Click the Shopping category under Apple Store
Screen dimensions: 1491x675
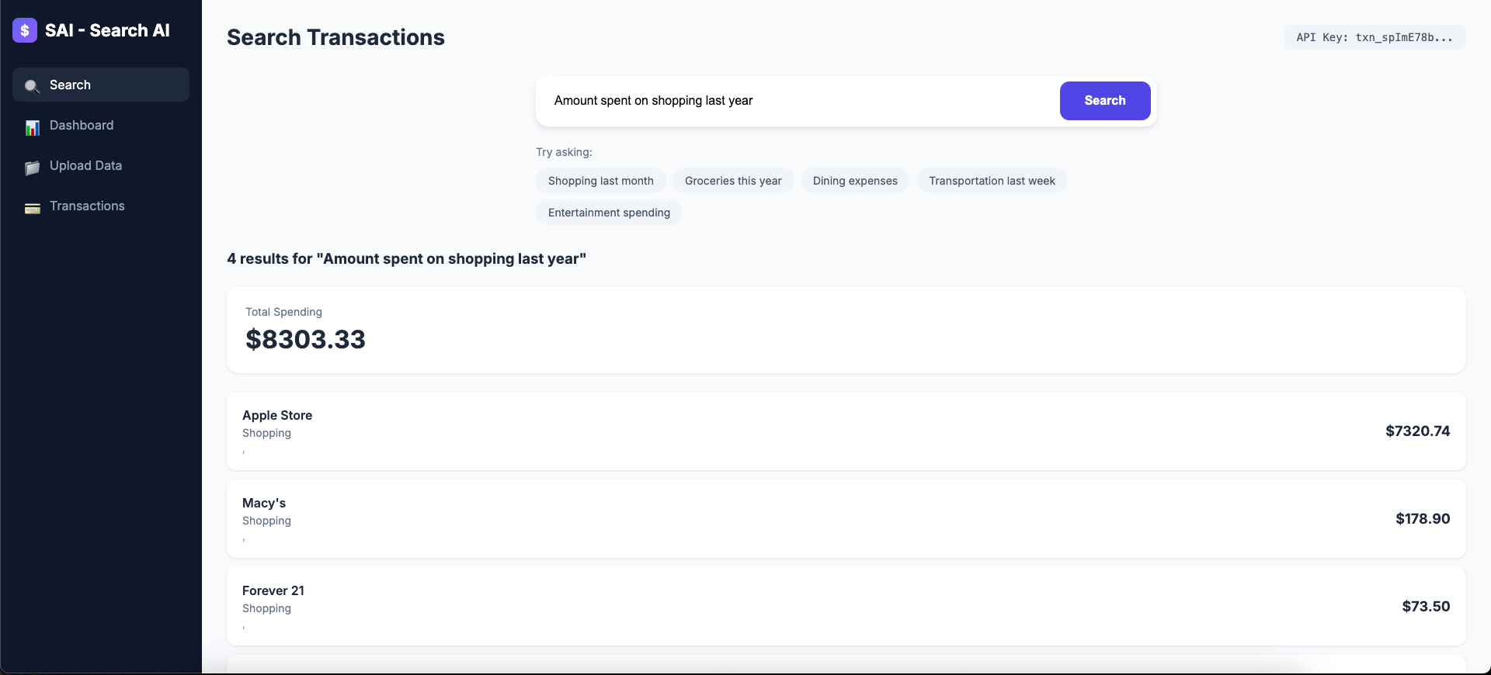(x=266, y=433)
